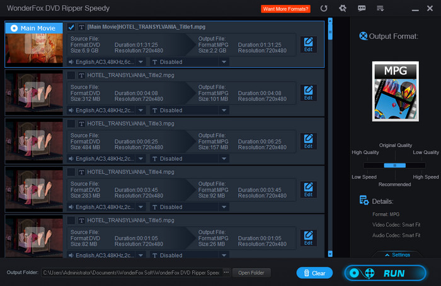
Task: Click the Clear button
Action: [314, 273]
